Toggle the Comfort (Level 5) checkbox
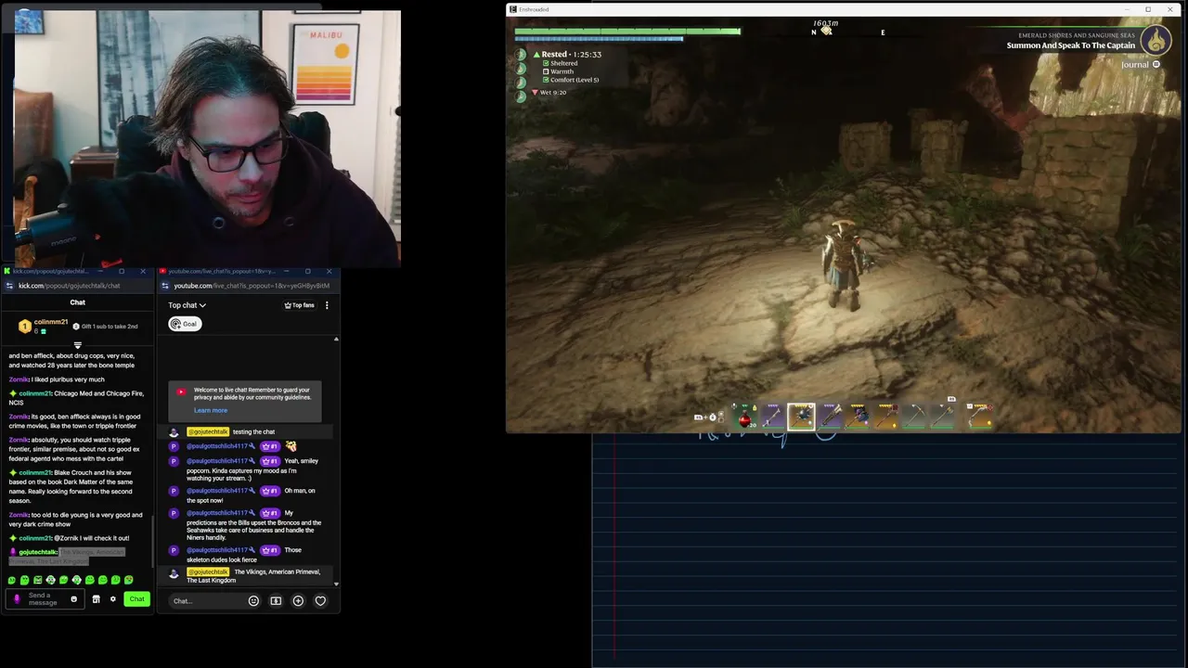Viewport: 1188px width, 668px height. click(x=546, y=80)
